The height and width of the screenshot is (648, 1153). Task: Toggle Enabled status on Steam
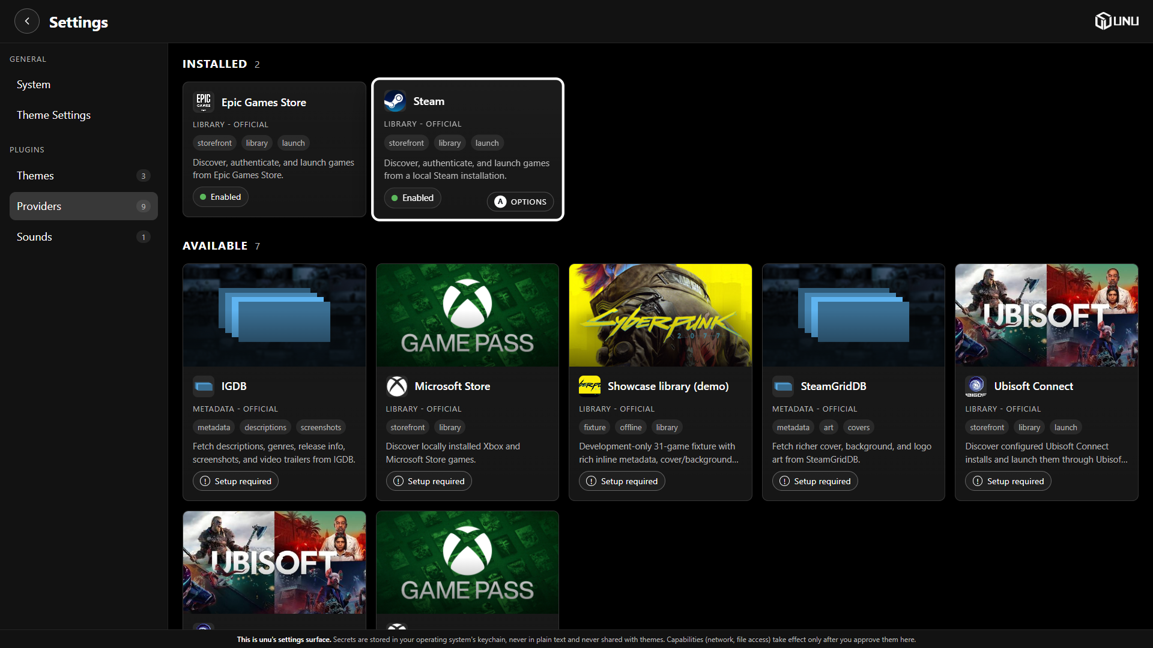tap(413, 198)
